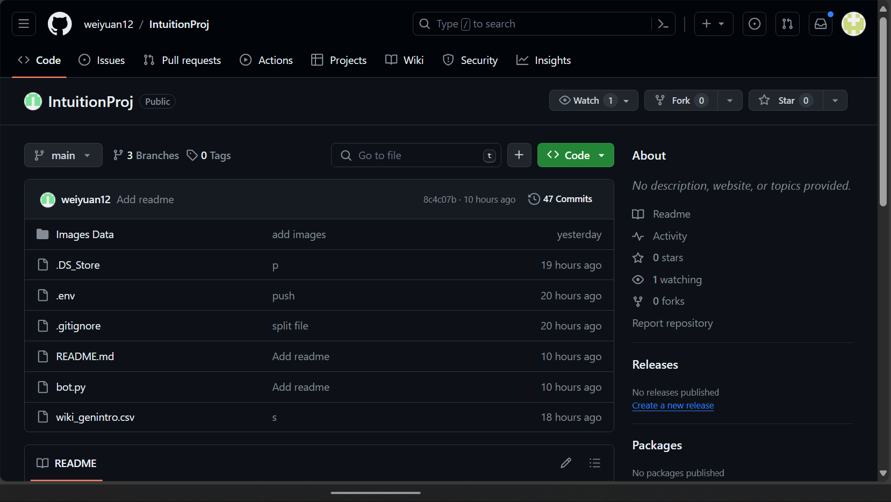Switch to the Issues tab
891x502 pixels.
click(x=102, y=60)
